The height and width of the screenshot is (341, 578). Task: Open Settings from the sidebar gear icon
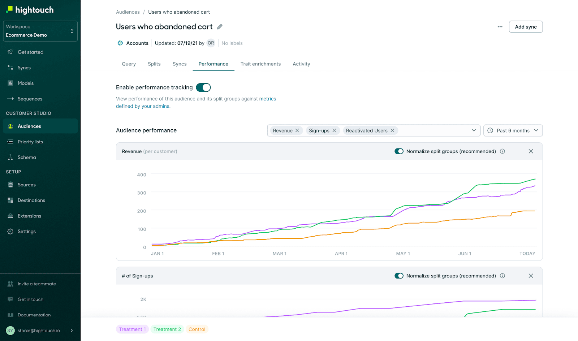[x=10, y=232]
